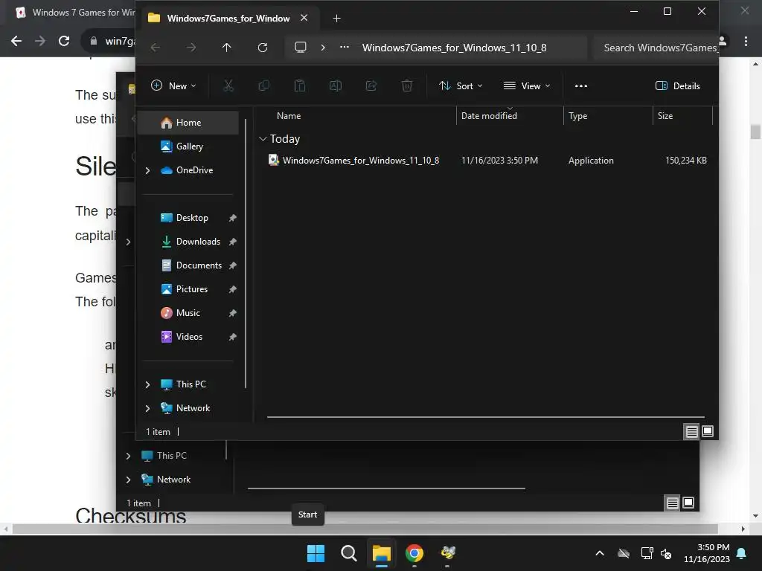
Task: Reload the page in Chrome
Action: (64, 41)
